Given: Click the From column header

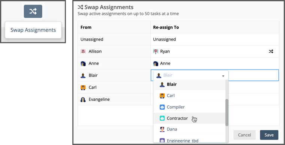Looking at the screenshot, I should tap(114, 27).
